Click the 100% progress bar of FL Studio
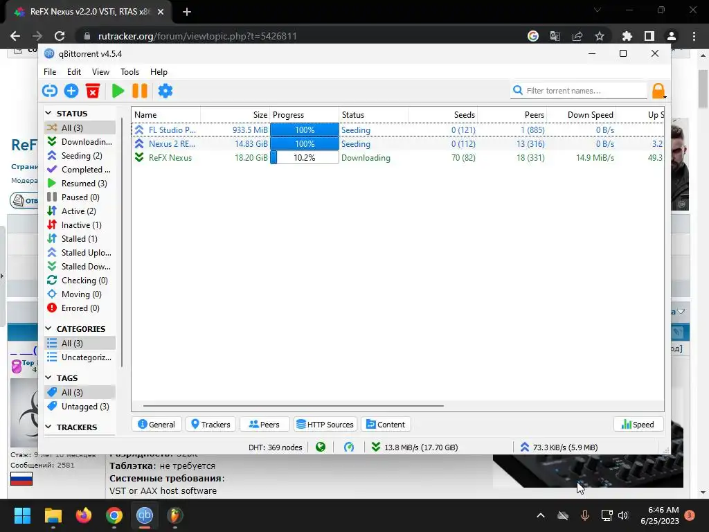 [305, 130]
